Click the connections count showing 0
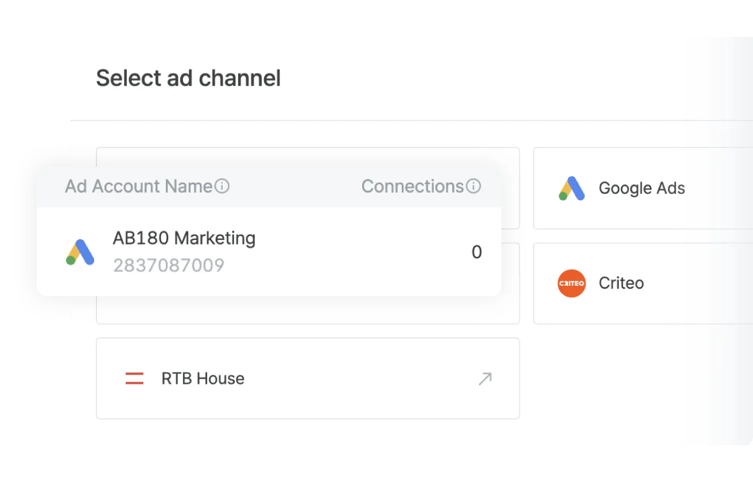The width and height of the screenshot is (753, 482). tap(476, 251)
